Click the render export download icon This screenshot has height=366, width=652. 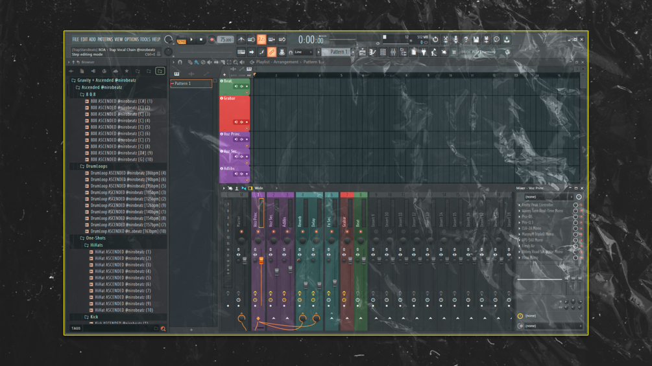click(507, 40)
